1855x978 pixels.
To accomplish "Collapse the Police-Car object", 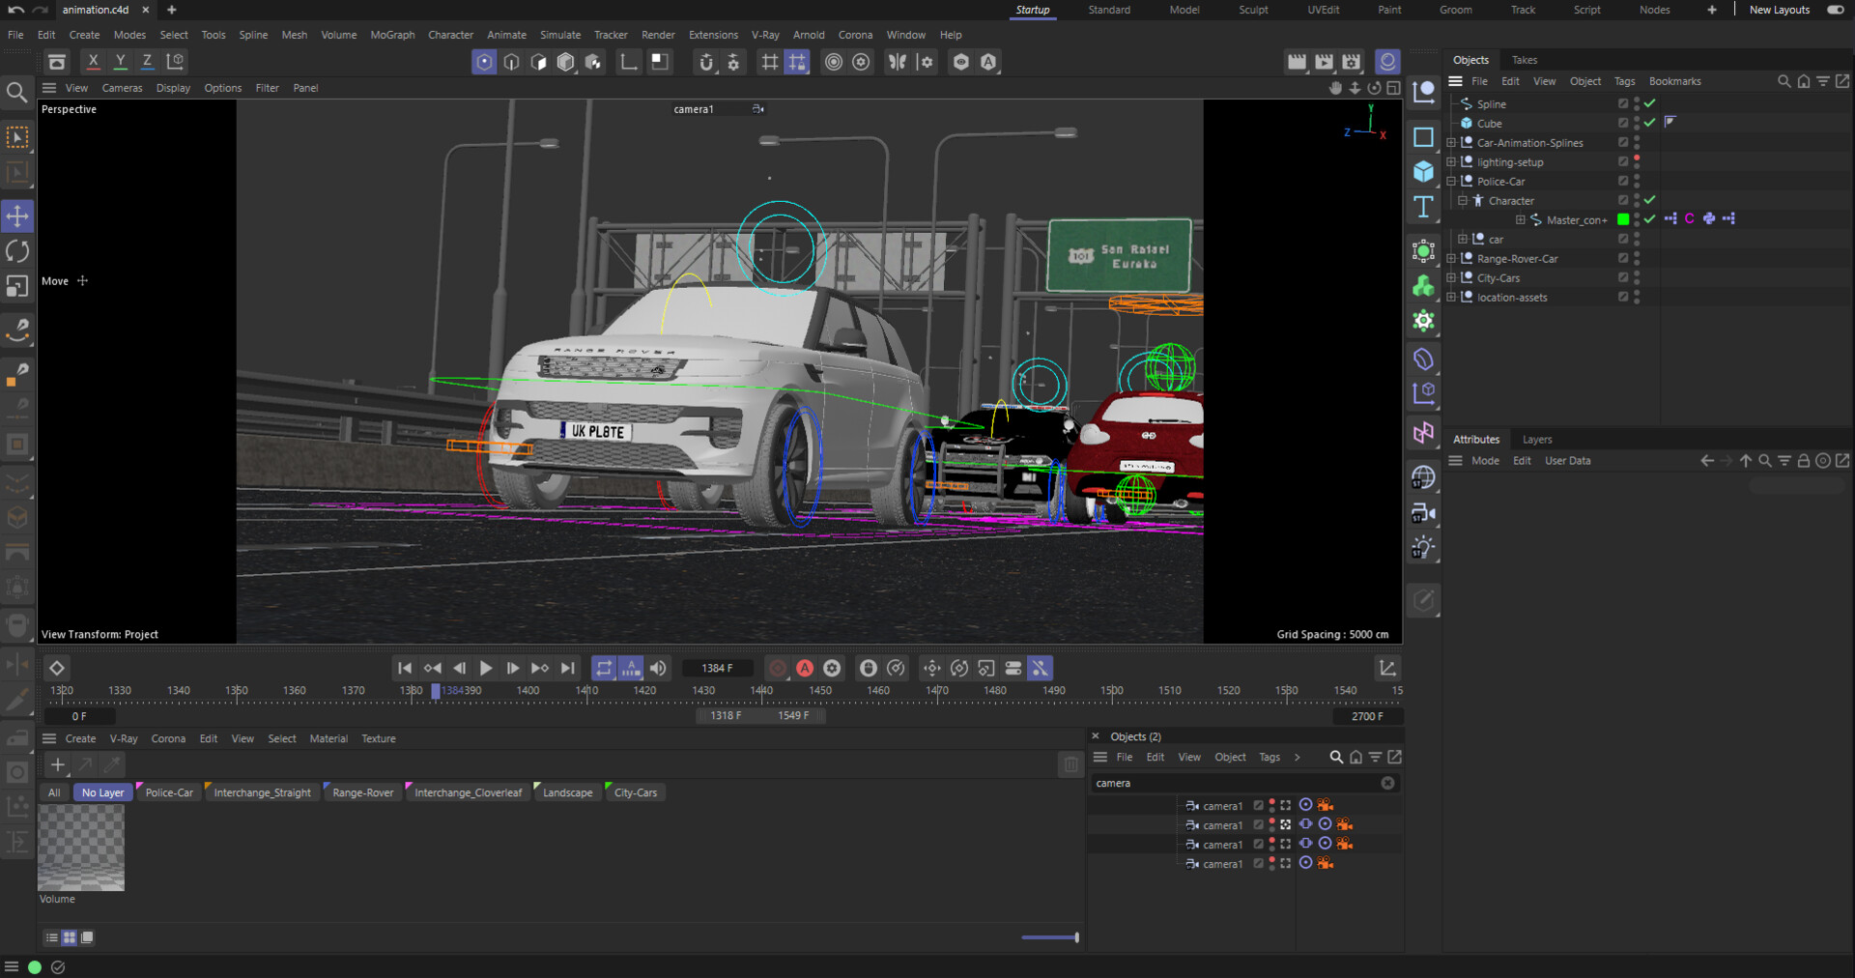I will pyautogui.click(x=1451, y=182).
